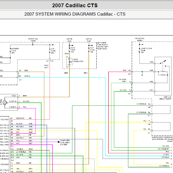The image size is (173, 173).
Task: Click the E15 GRY row
Action: (21, 157)
